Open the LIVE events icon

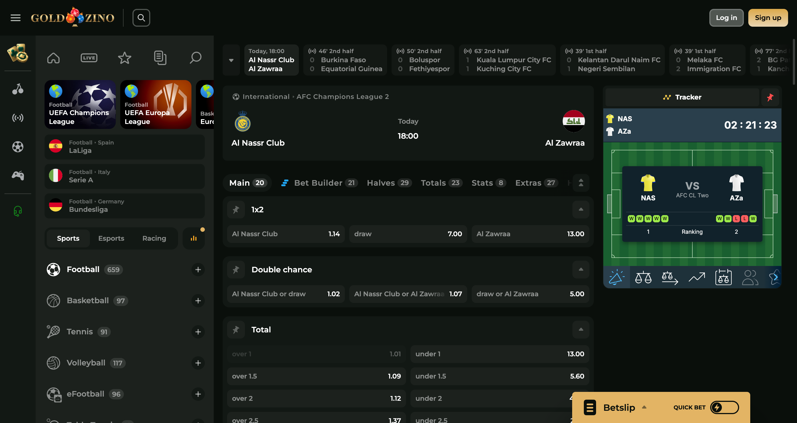(x=89, y=58)
